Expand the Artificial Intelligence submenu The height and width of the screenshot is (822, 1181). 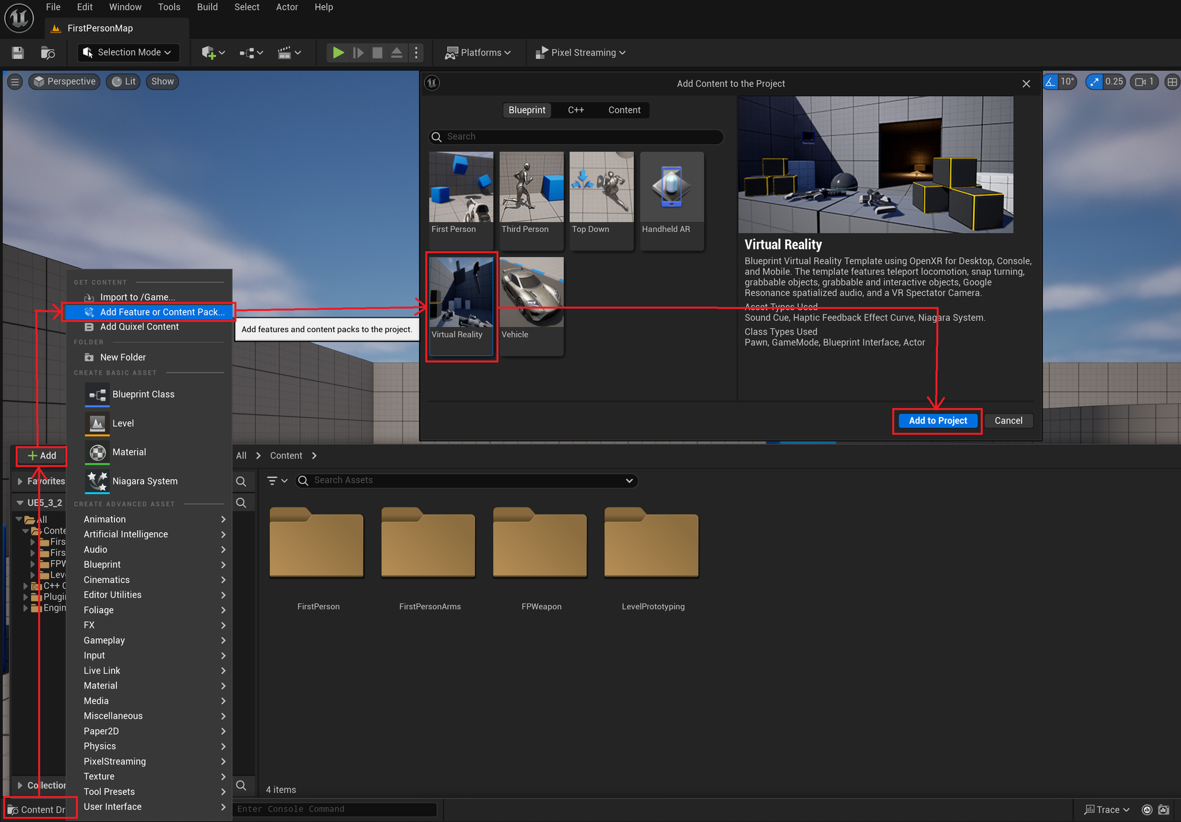(x=154, y=534)
